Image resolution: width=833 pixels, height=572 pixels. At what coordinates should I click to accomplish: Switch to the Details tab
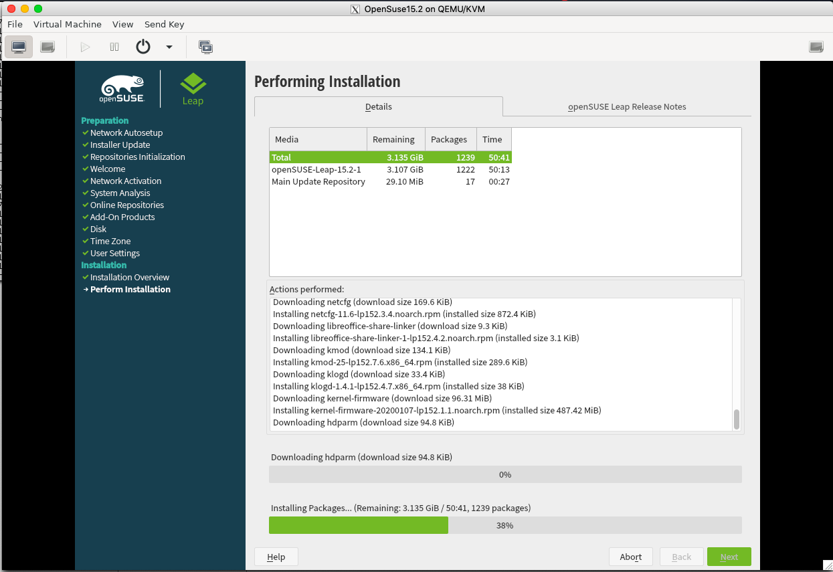pos(379,106)
